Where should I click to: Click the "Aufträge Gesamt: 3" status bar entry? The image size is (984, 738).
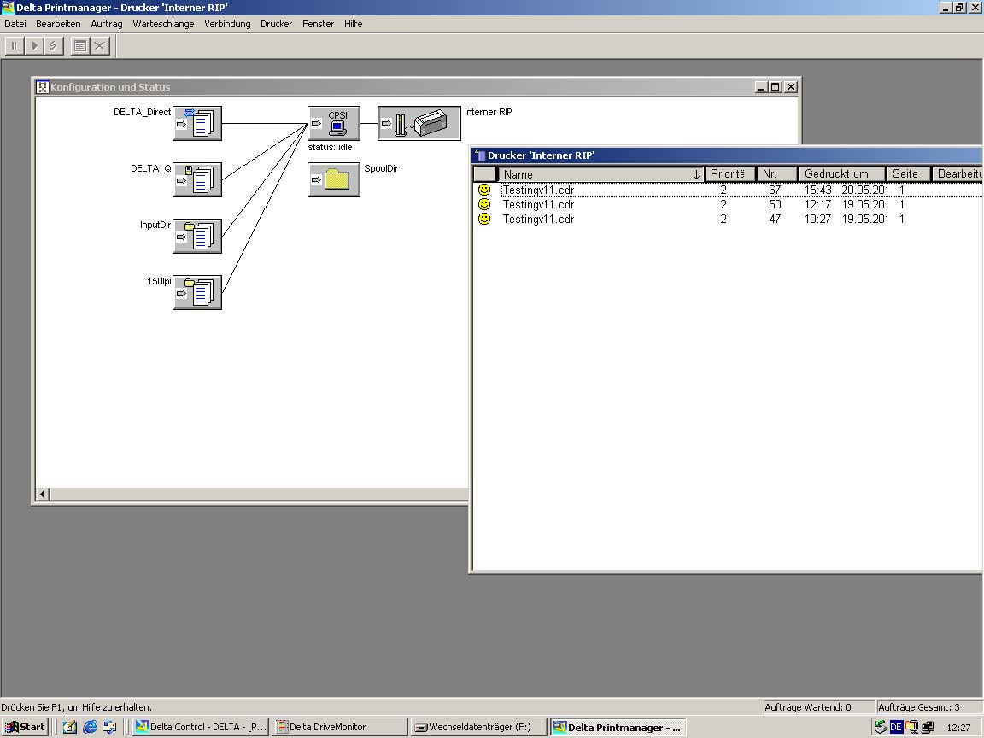[x=928, y=707]
